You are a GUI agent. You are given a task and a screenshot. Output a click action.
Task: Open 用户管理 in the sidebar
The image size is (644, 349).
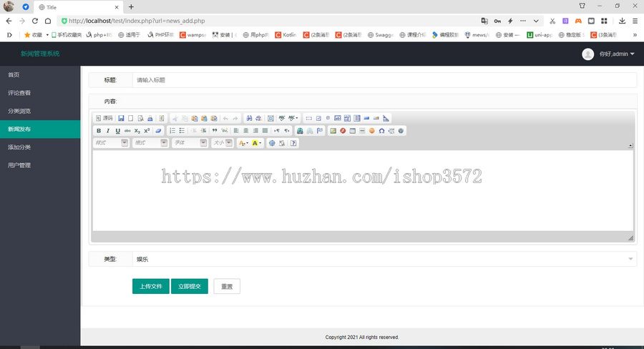click(x=40, y=165)
